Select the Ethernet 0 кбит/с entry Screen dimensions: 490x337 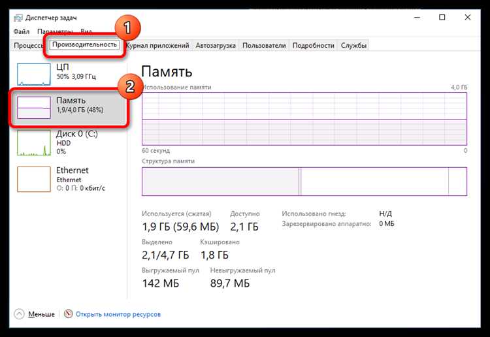pyautogui.click(x=69, y=179)
